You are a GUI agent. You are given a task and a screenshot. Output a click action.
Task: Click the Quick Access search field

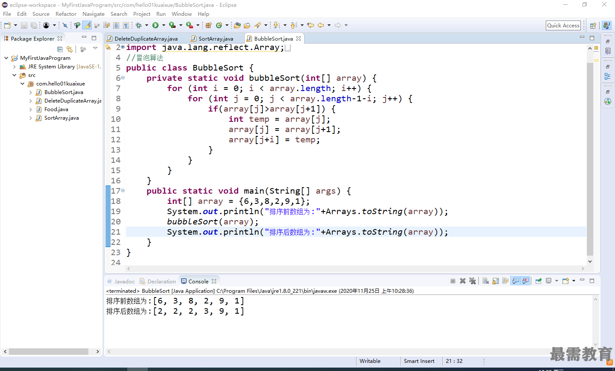pos(563,26)
